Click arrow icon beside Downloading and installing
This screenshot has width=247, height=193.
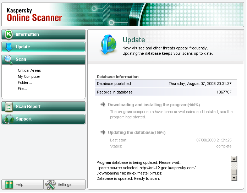(x=103, y=104)
